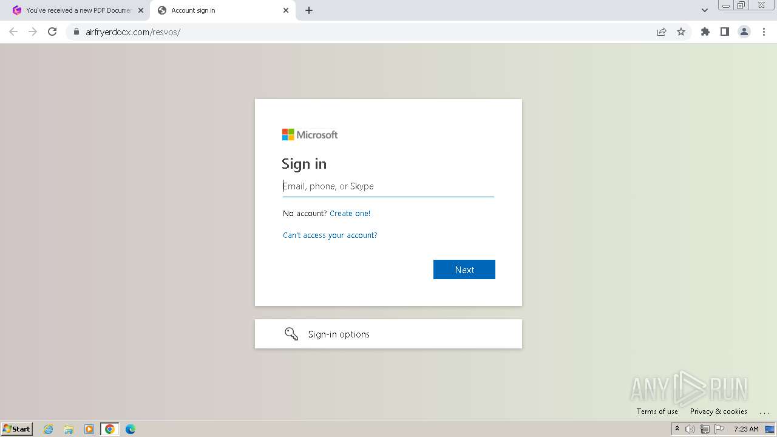Click the browser Forward arrow
The width and height of the screenshot is (777, 437).
[33, 32]
